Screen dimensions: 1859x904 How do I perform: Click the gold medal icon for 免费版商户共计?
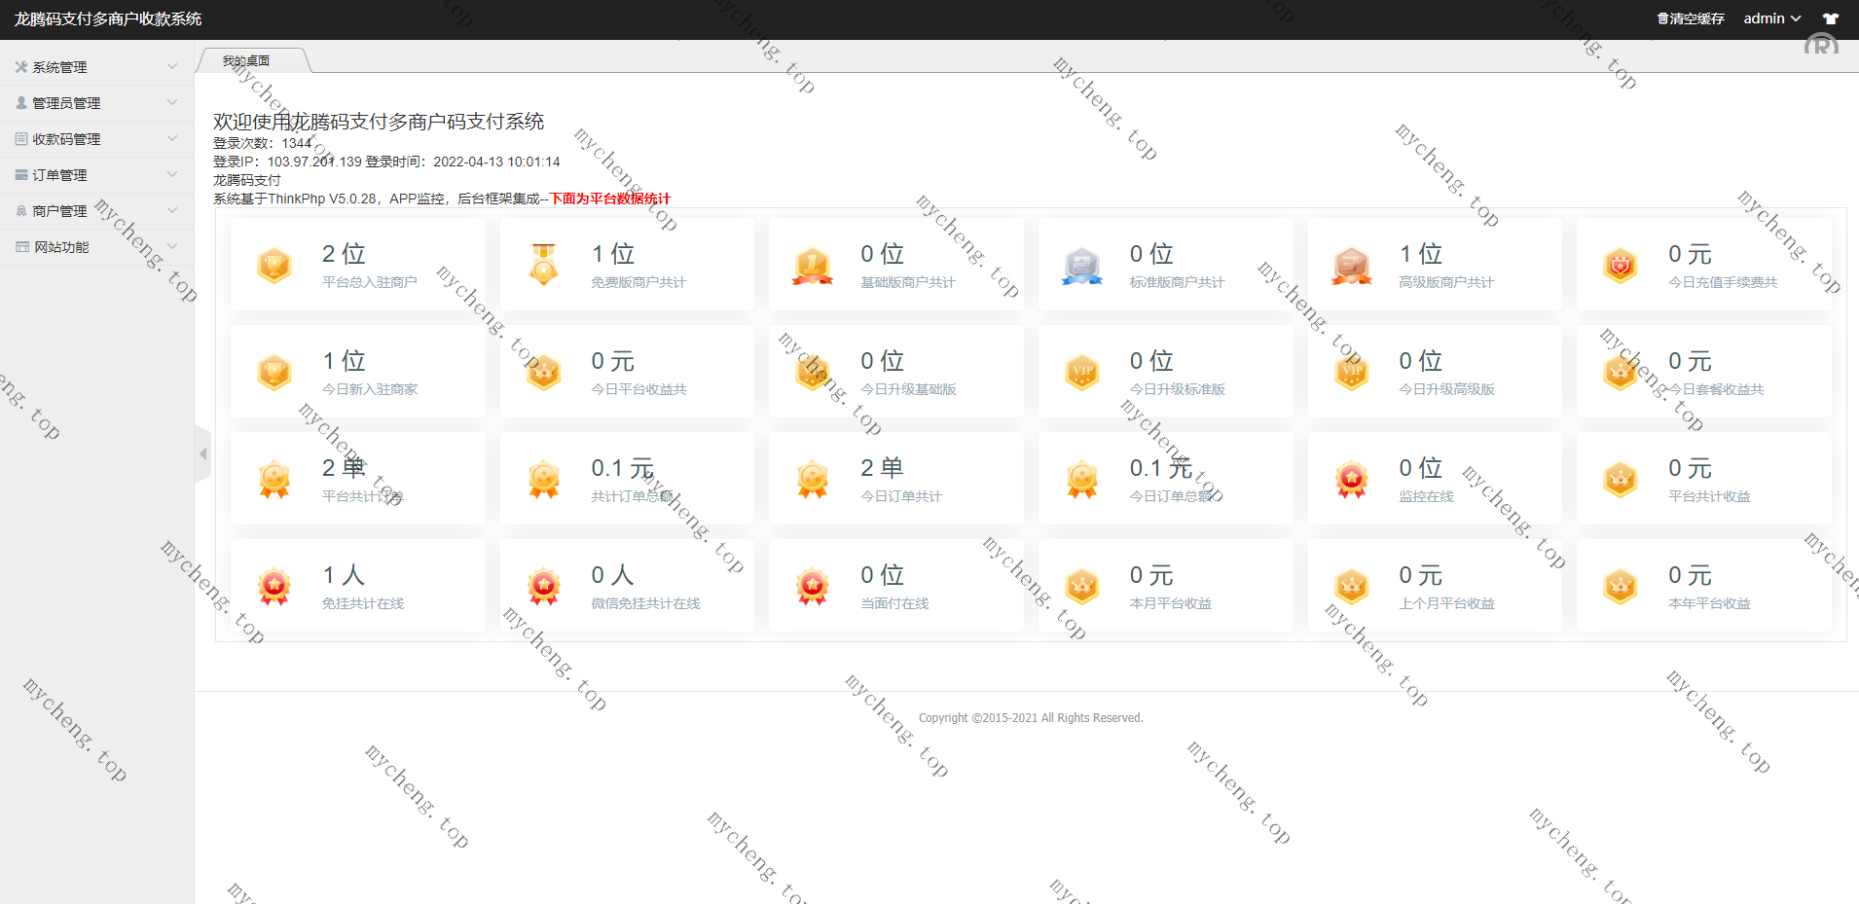[543, 265]
